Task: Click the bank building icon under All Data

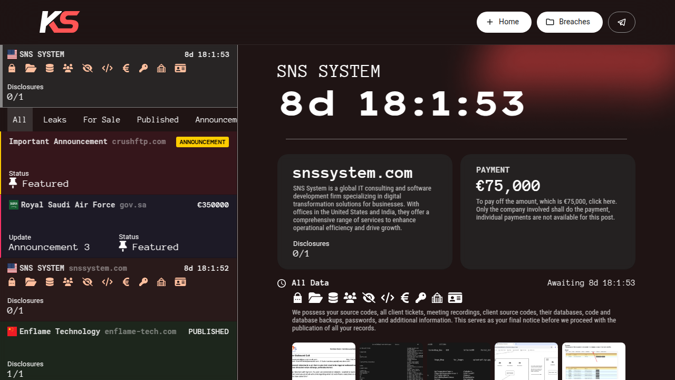Action: coord(437,298)
